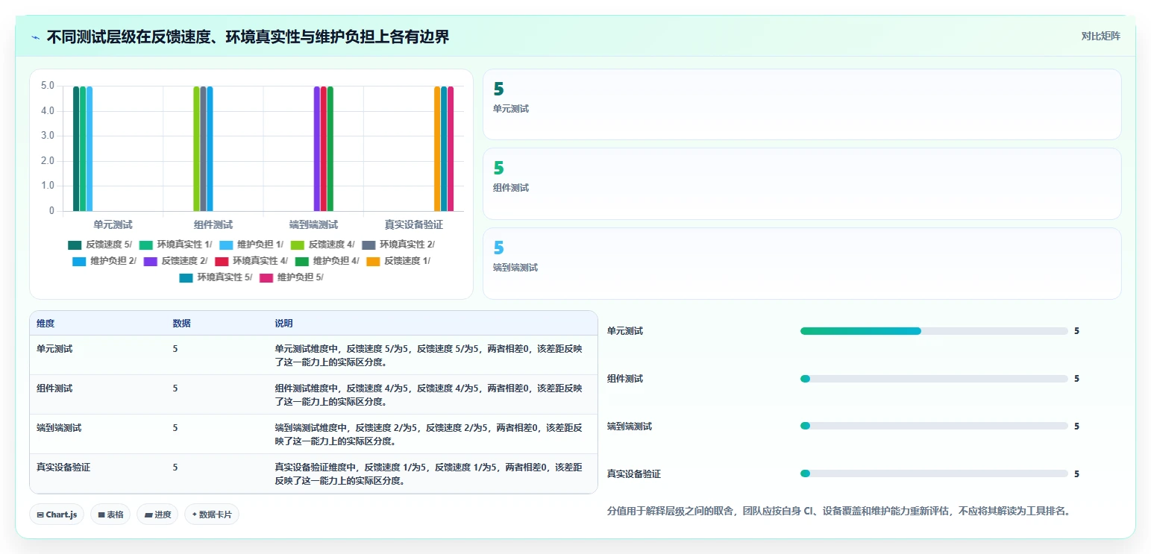This screenshot has height=554, width=1151.
Task: Select the 组件测试 cell in the table
Action: [x=54, y=388]
